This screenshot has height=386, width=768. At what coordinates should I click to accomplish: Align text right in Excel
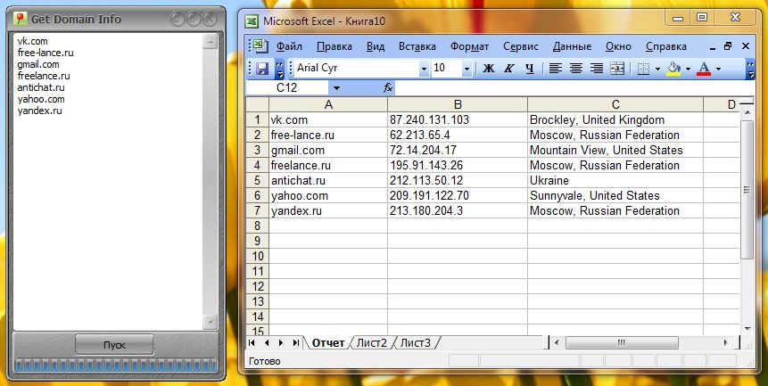(597, 69)
